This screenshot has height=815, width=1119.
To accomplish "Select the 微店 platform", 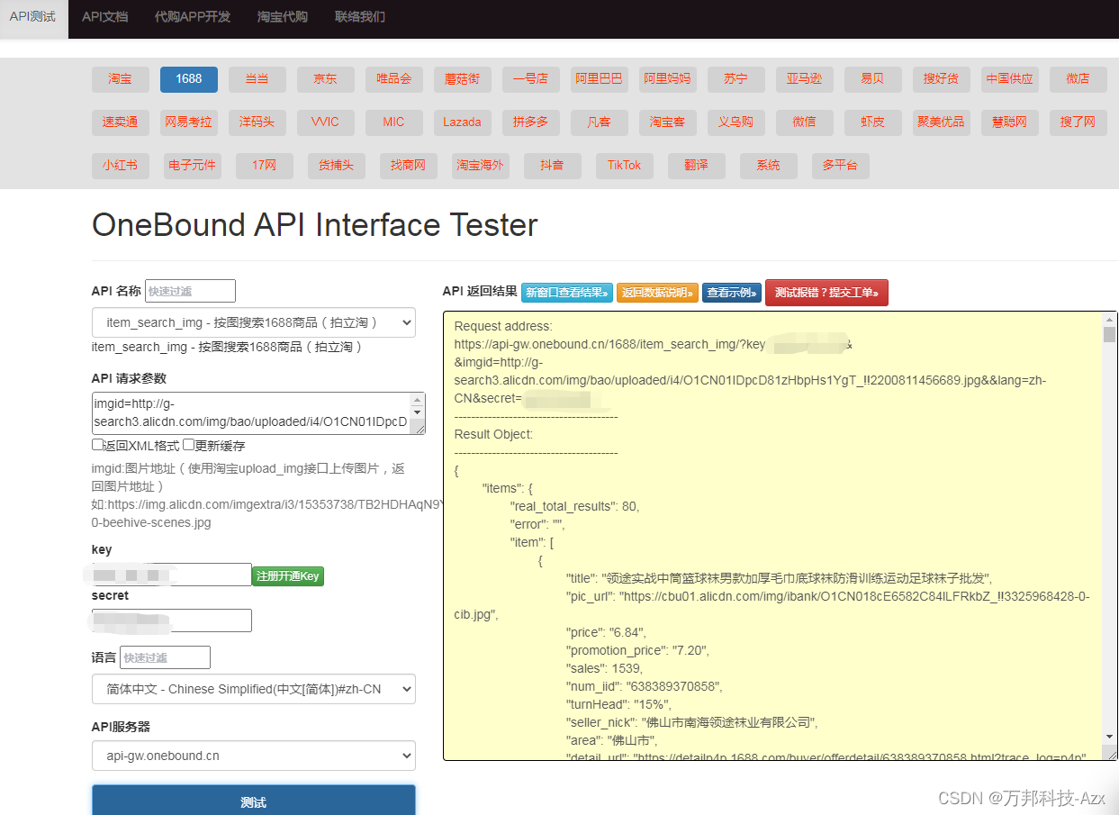I will point(1078,79).
